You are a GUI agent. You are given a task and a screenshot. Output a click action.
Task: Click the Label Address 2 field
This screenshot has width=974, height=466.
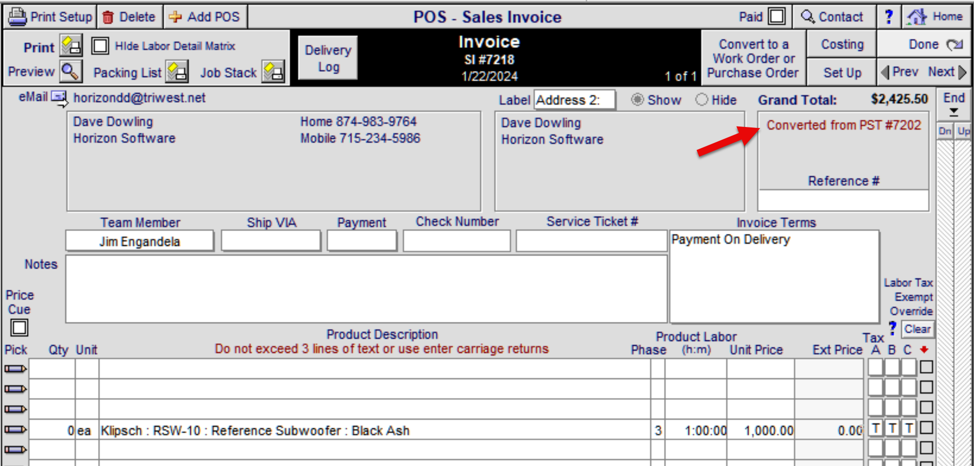click(x=574, y=100)
